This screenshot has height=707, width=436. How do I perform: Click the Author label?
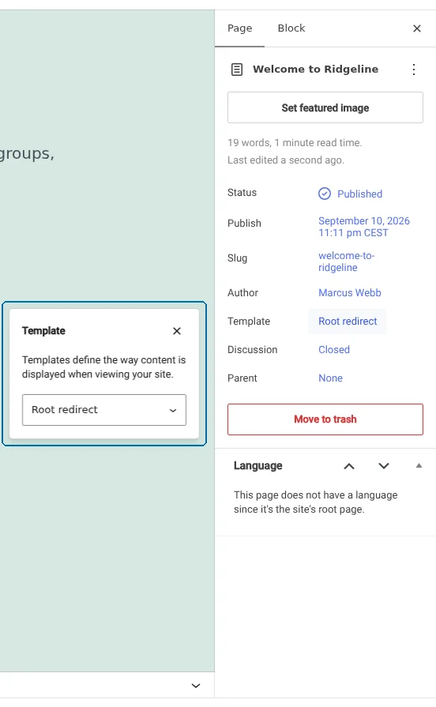click(243, 293)
